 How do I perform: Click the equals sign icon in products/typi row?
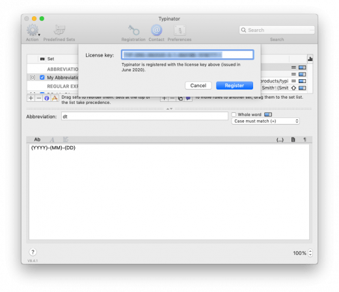click(293, 81)
